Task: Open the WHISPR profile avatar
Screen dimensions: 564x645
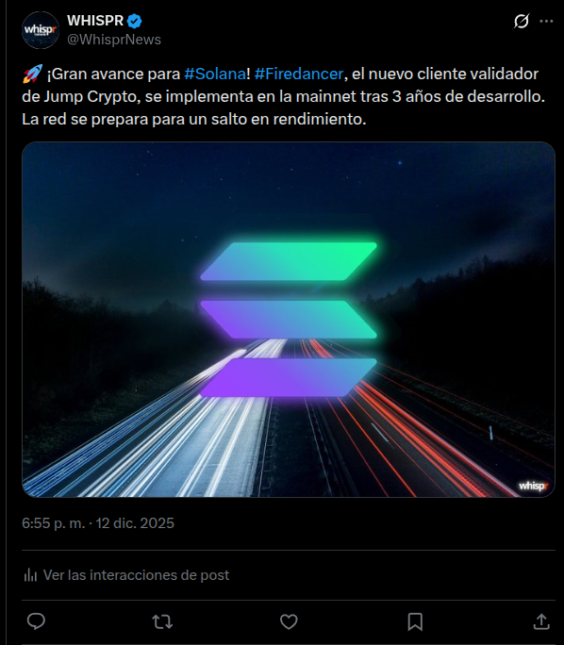Action: pos(41,30)
